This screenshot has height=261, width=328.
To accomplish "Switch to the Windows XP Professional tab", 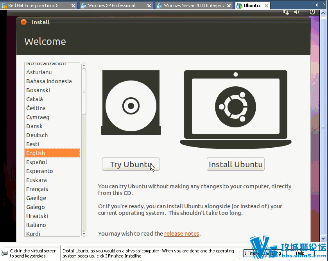I will [116, 5].
